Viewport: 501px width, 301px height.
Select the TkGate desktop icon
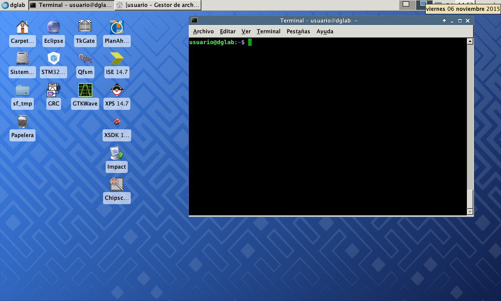pos(85,28)
